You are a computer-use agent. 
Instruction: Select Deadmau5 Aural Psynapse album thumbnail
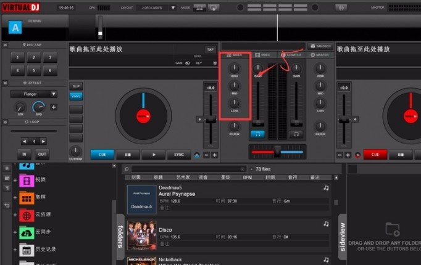click(x=141, y=200)
